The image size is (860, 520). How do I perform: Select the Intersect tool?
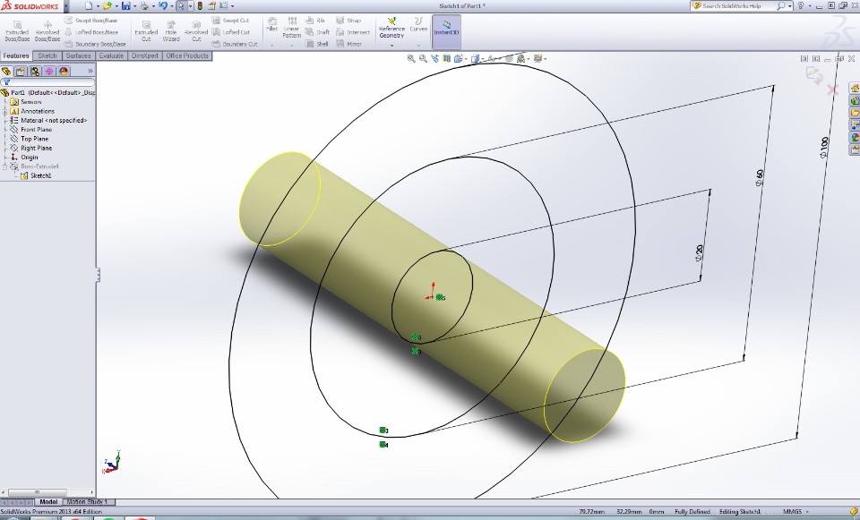[x=353, y=32]
